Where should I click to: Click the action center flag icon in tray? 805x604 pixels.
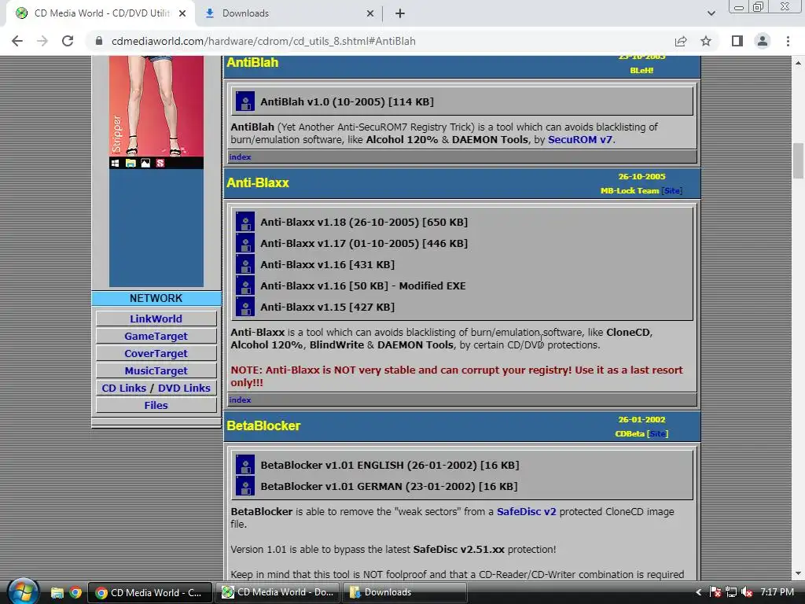point(715,592)
